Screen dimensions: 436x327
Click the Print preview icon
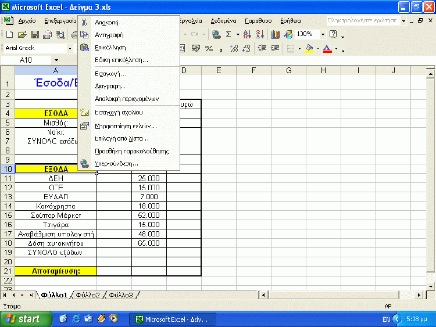[x=60, y=34]
